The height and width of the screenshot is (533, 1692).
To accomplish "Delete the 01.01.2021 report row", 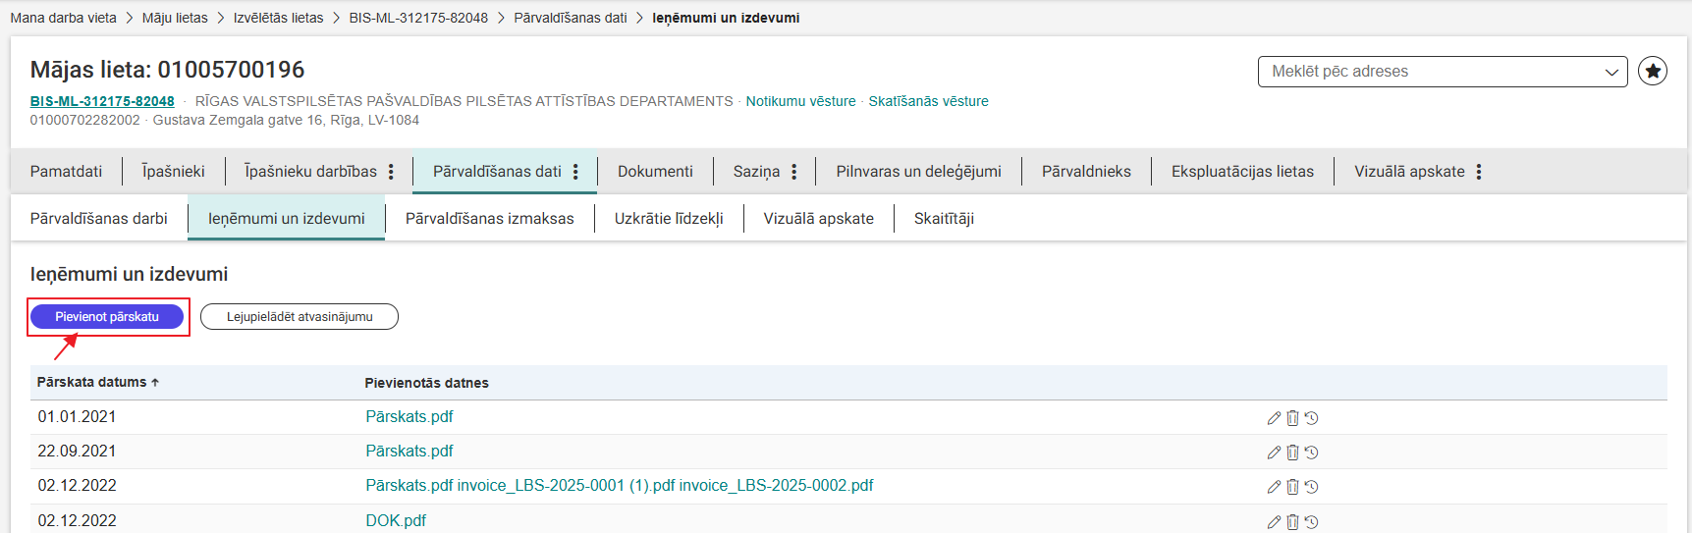I will [1292, 418].
